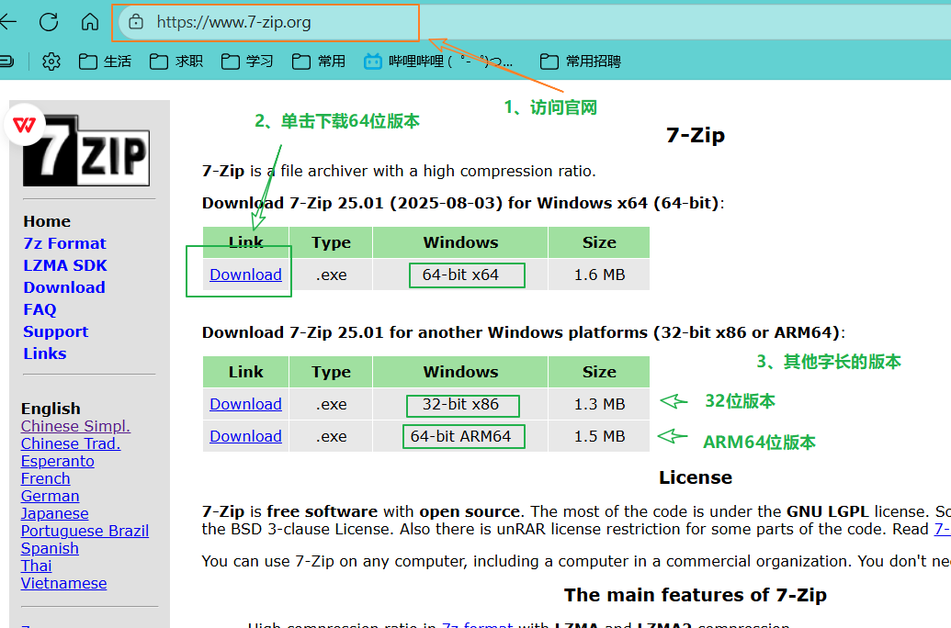
Task: Open the Home sidebar item
Action: [x=47, y=221]
